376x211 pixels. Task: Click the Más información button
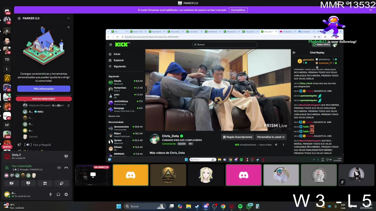[44, 89]
